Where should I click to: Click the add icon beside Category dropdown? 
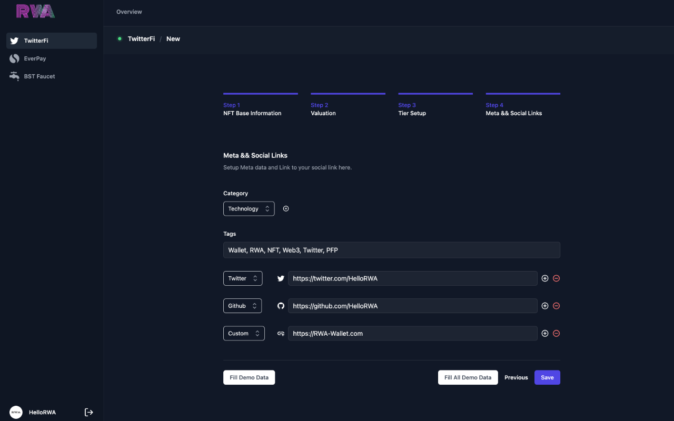coord(286,208)
